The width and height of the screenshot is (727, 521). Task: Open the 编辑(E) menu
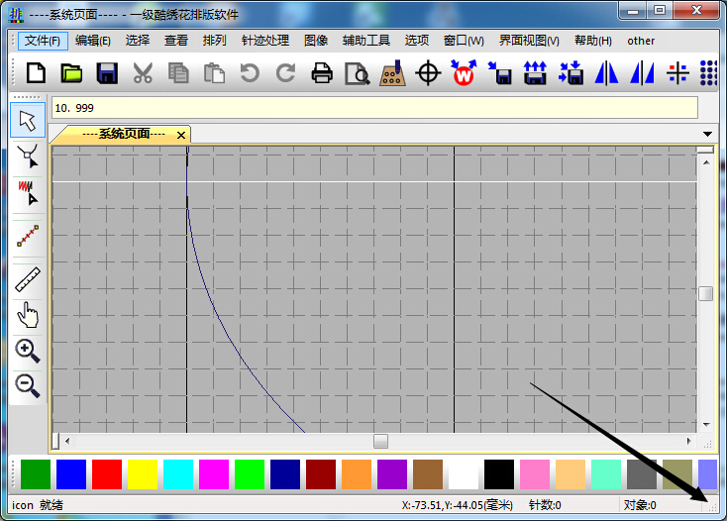click(93, 41)
